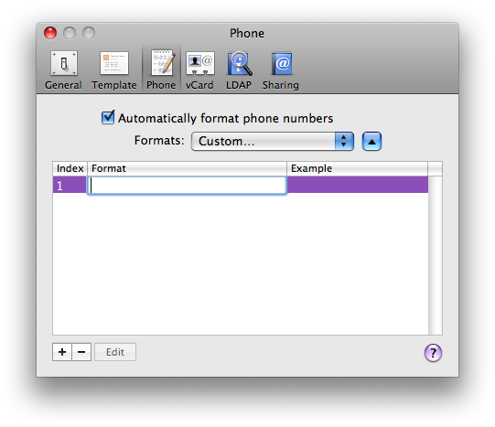The image size is (495, 427).
Task: Close the Phone preferences window
Action: (50, 33)
